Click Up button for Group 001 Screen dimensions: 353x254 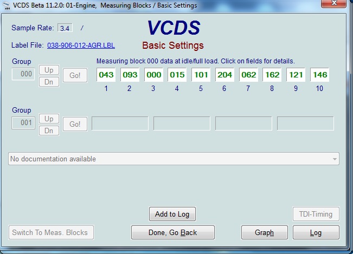click(49, 119)
